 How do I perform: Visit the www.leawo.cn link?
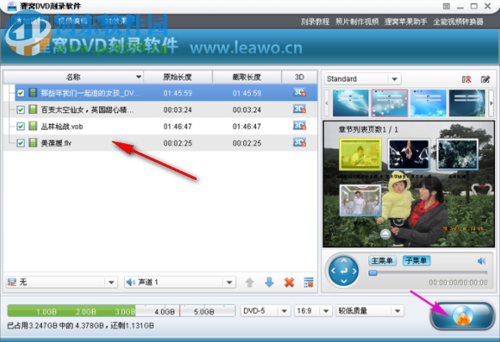pyautogui.click(x=246, y=48)
